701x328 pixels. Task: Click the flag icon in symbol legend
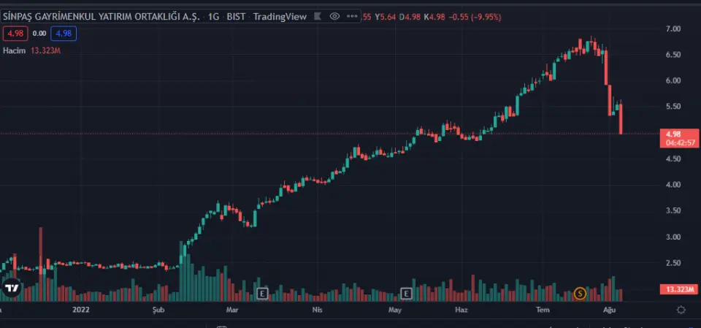pos(318,15)
